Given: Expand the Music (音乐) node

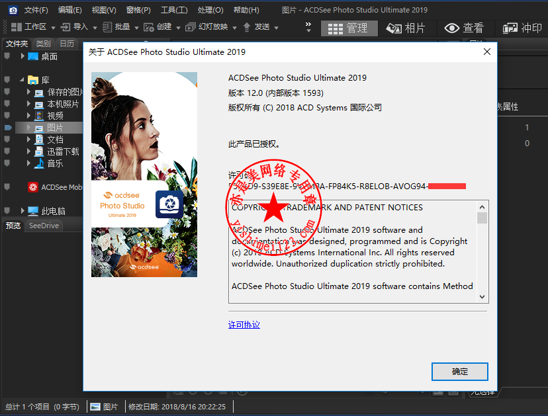Looking at the screenshot, I should click(x=28, y=163).
